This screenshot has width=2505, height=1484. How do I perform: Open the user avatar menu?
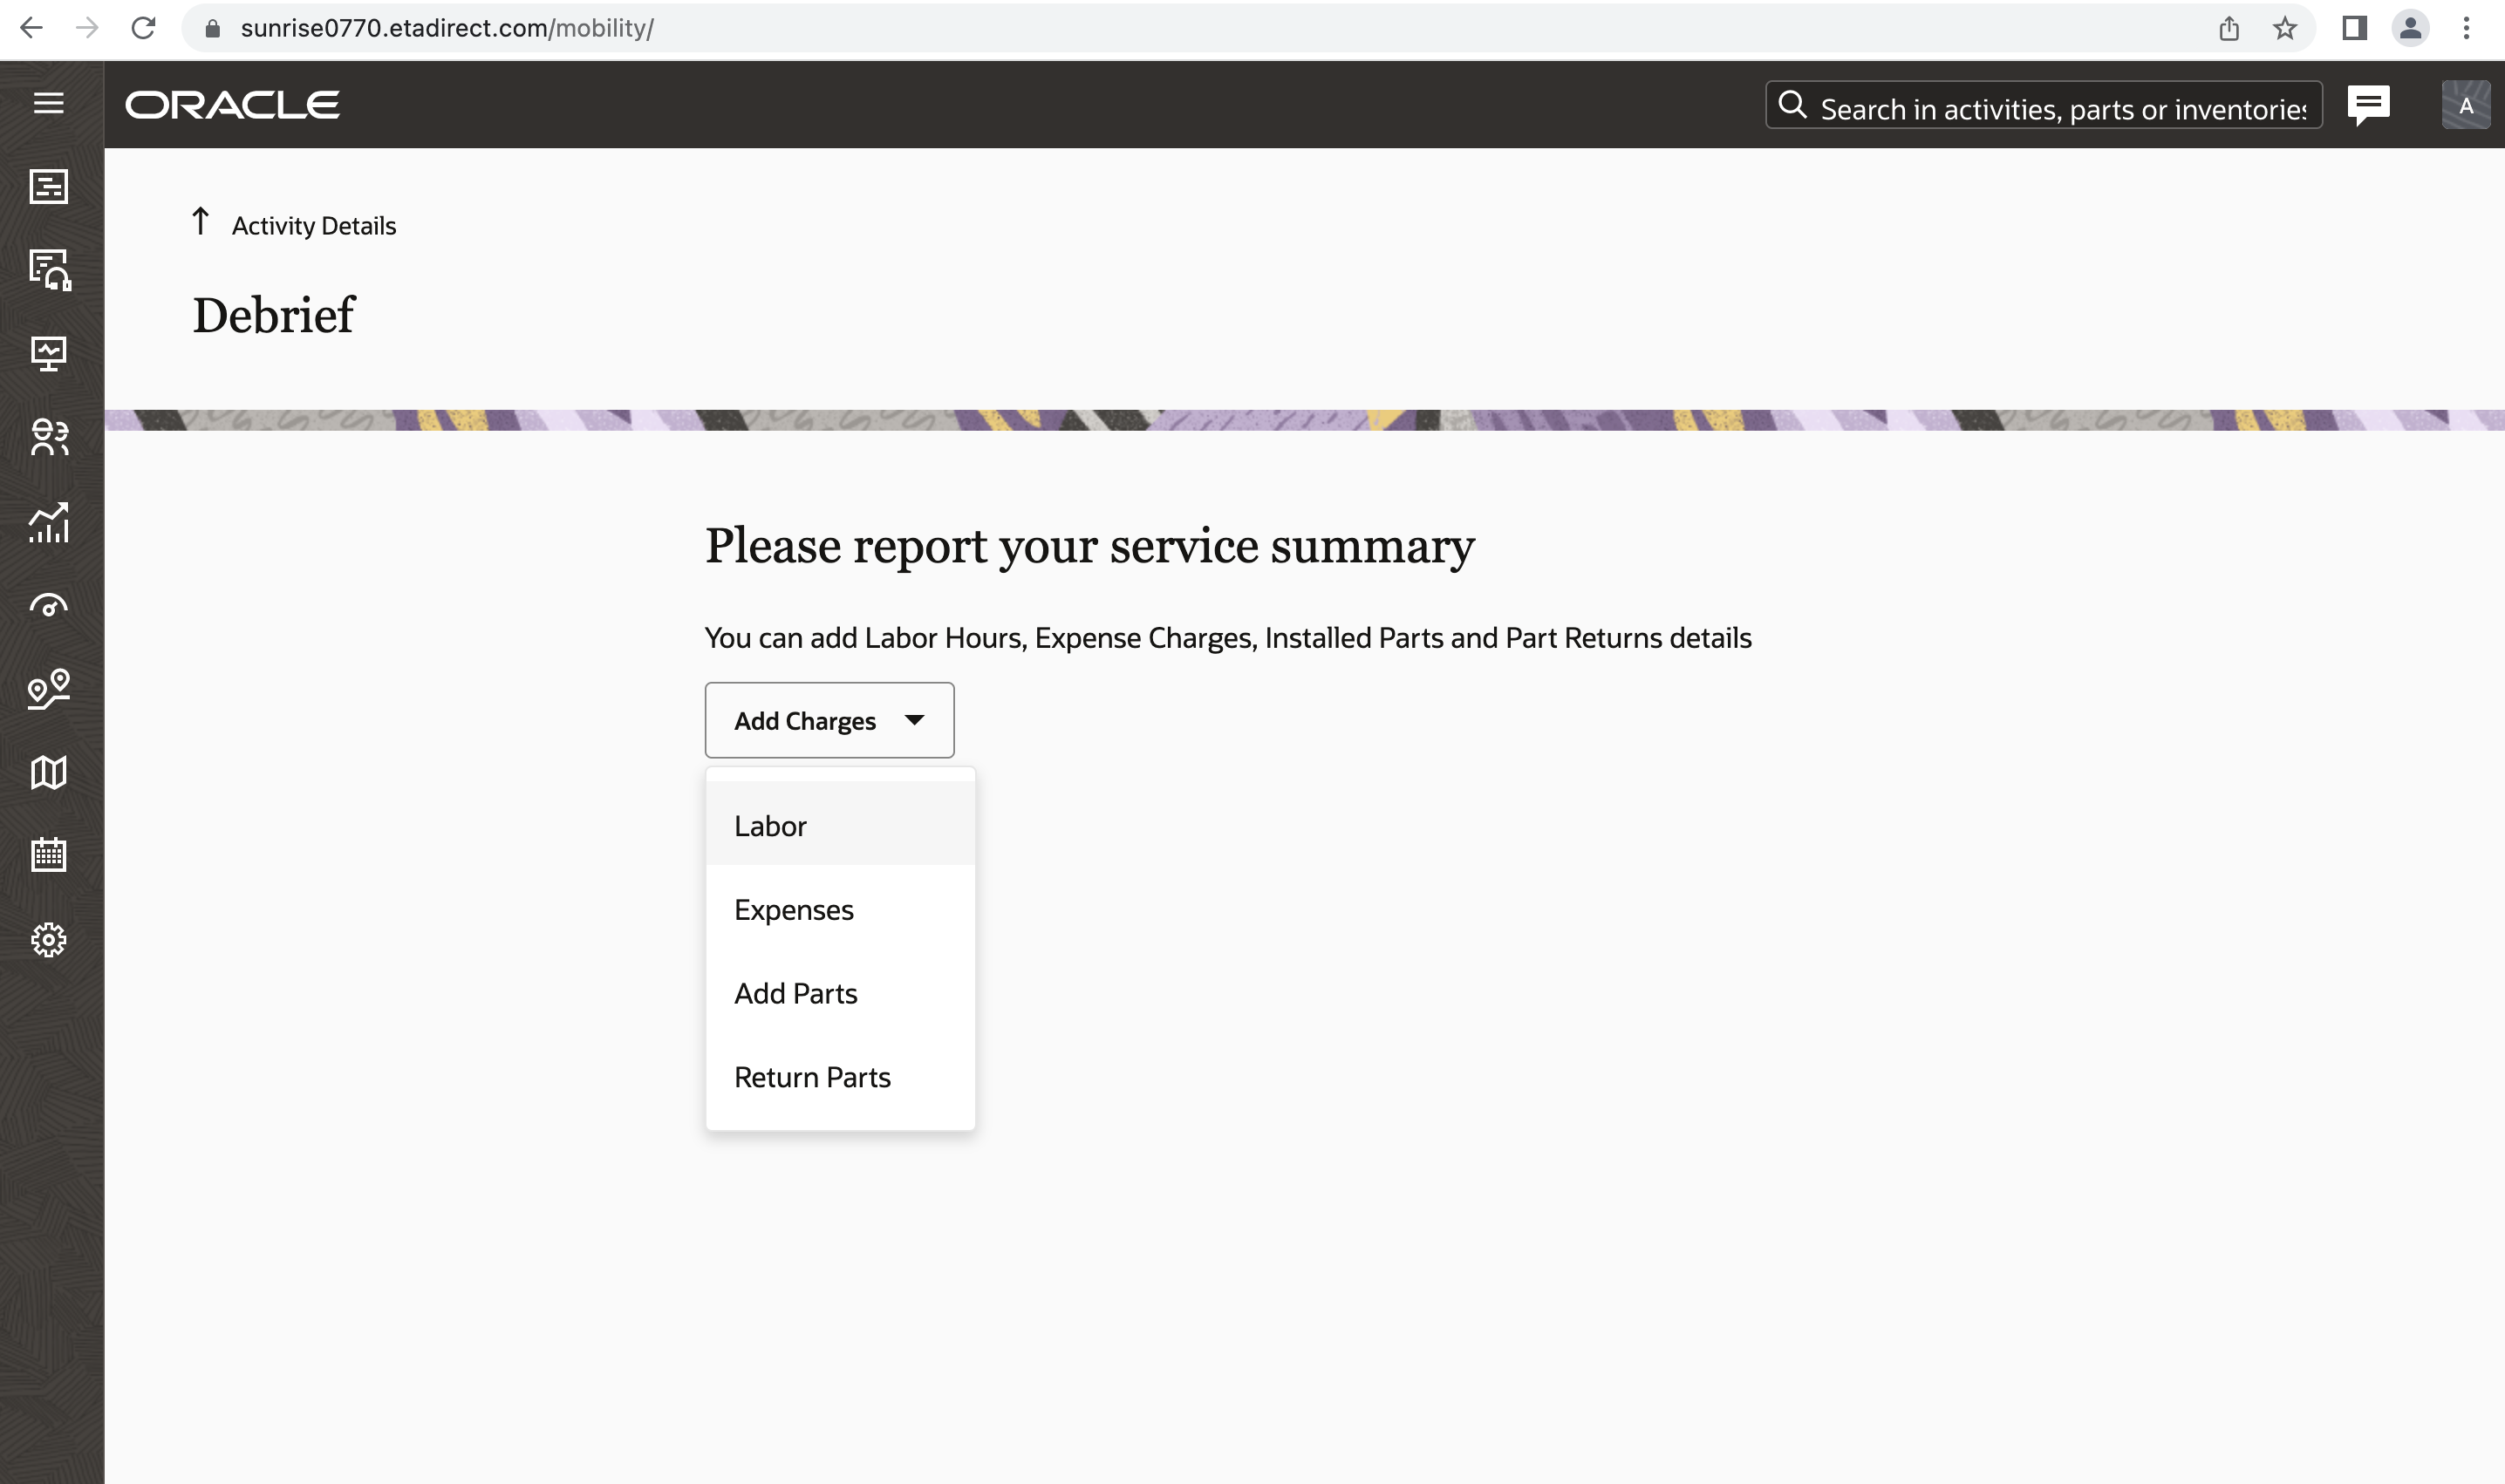pyautogui.click(x=2465, y=105)
